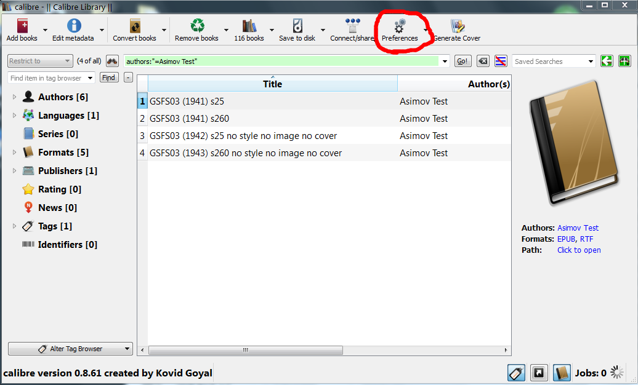Click the Remove books recycle icon
Screen dimensions: 638x385
197,26
